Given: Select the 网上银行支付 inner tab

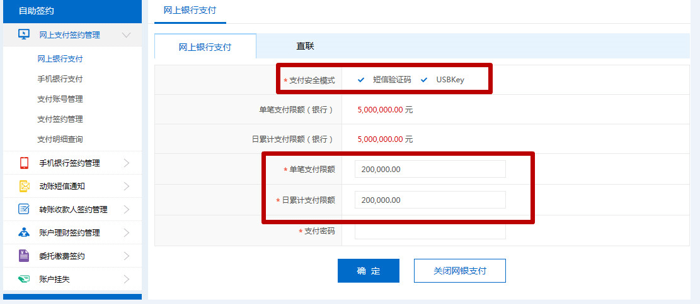Looking at the screenshot, I should [205, 47].
